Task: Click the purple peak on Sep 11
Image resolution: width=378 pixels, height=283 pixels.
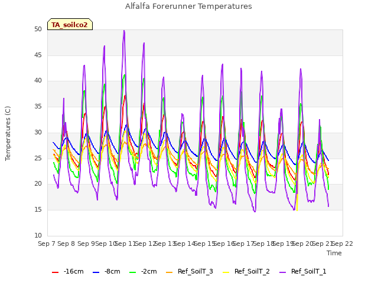Action: [x=124, y=31]
